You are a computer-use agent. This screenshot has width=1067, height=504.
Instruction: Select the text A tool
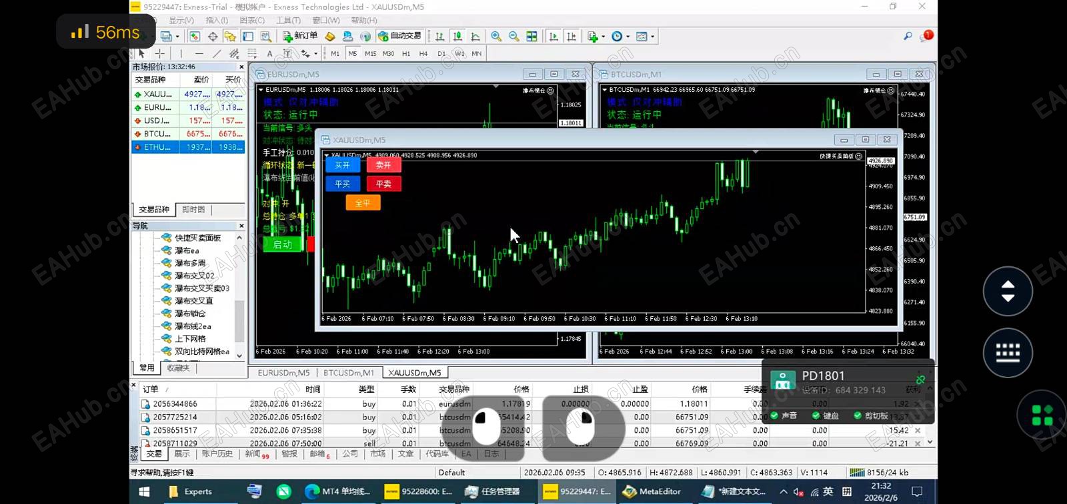tap(269, 53)
